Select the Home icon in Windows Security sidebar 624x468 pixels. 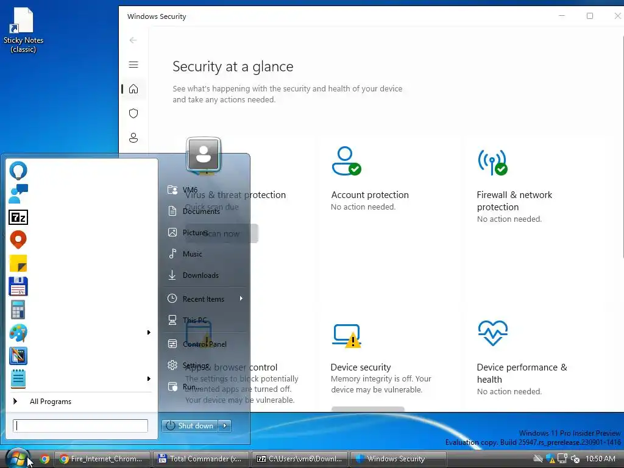click(133, 89)
